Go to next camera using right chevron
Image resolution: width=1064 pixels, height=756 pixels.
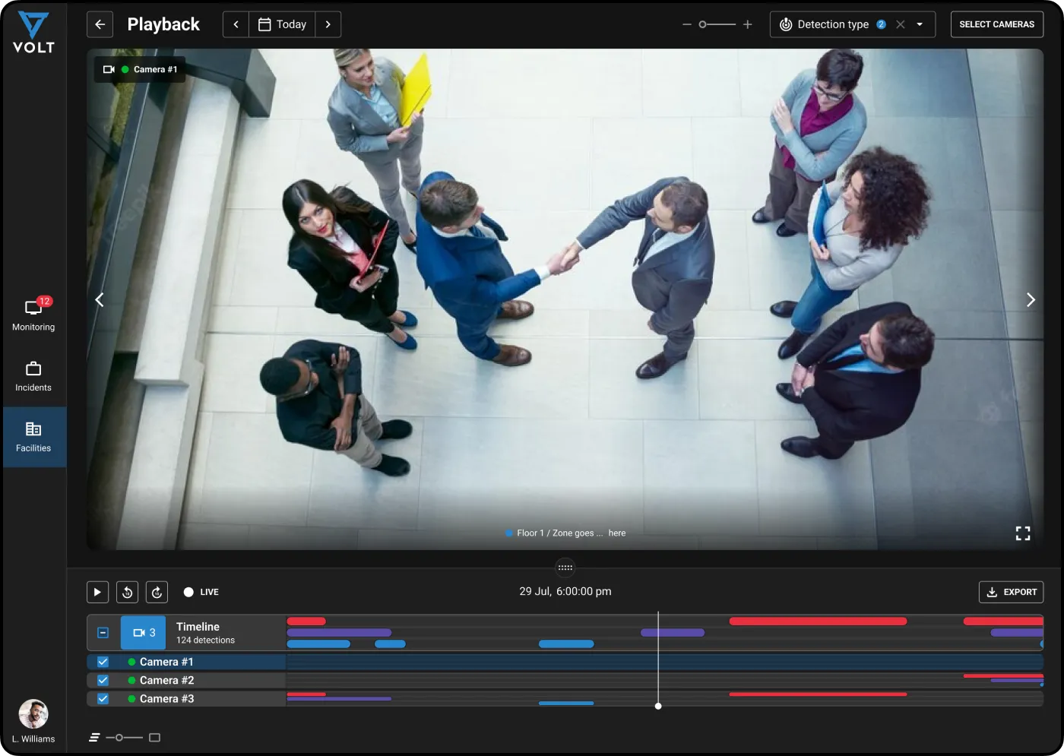click(1031, 300)
